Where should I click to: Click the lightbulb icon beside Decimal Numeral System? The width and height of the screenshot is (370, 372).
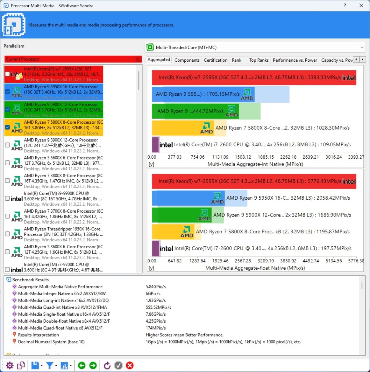point(14,341)
